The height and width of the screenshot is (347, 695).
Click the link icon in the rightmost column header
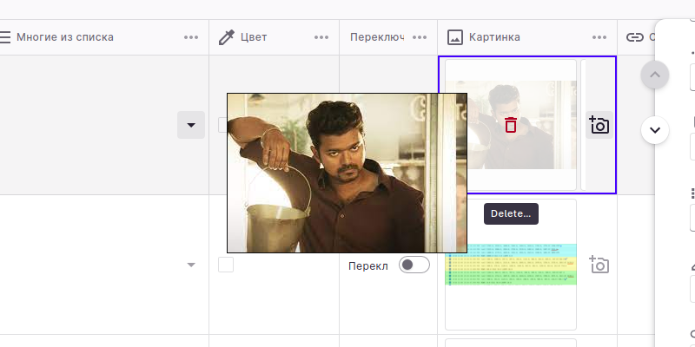point(635,37)
